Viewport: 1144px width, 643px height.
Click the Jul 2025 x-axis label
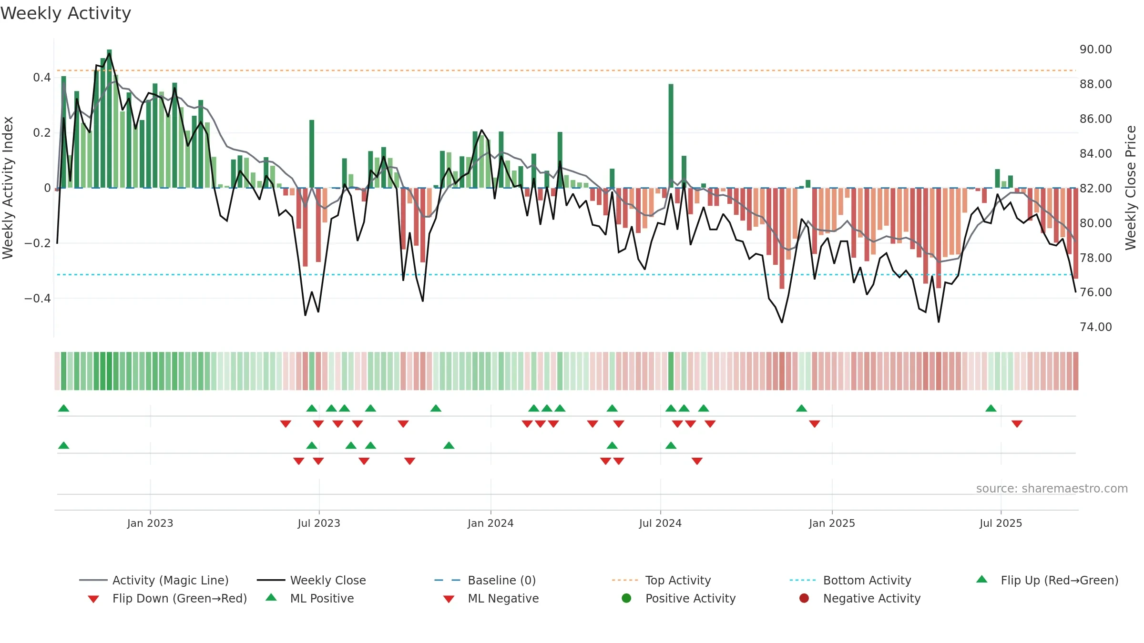(1001, 523)
